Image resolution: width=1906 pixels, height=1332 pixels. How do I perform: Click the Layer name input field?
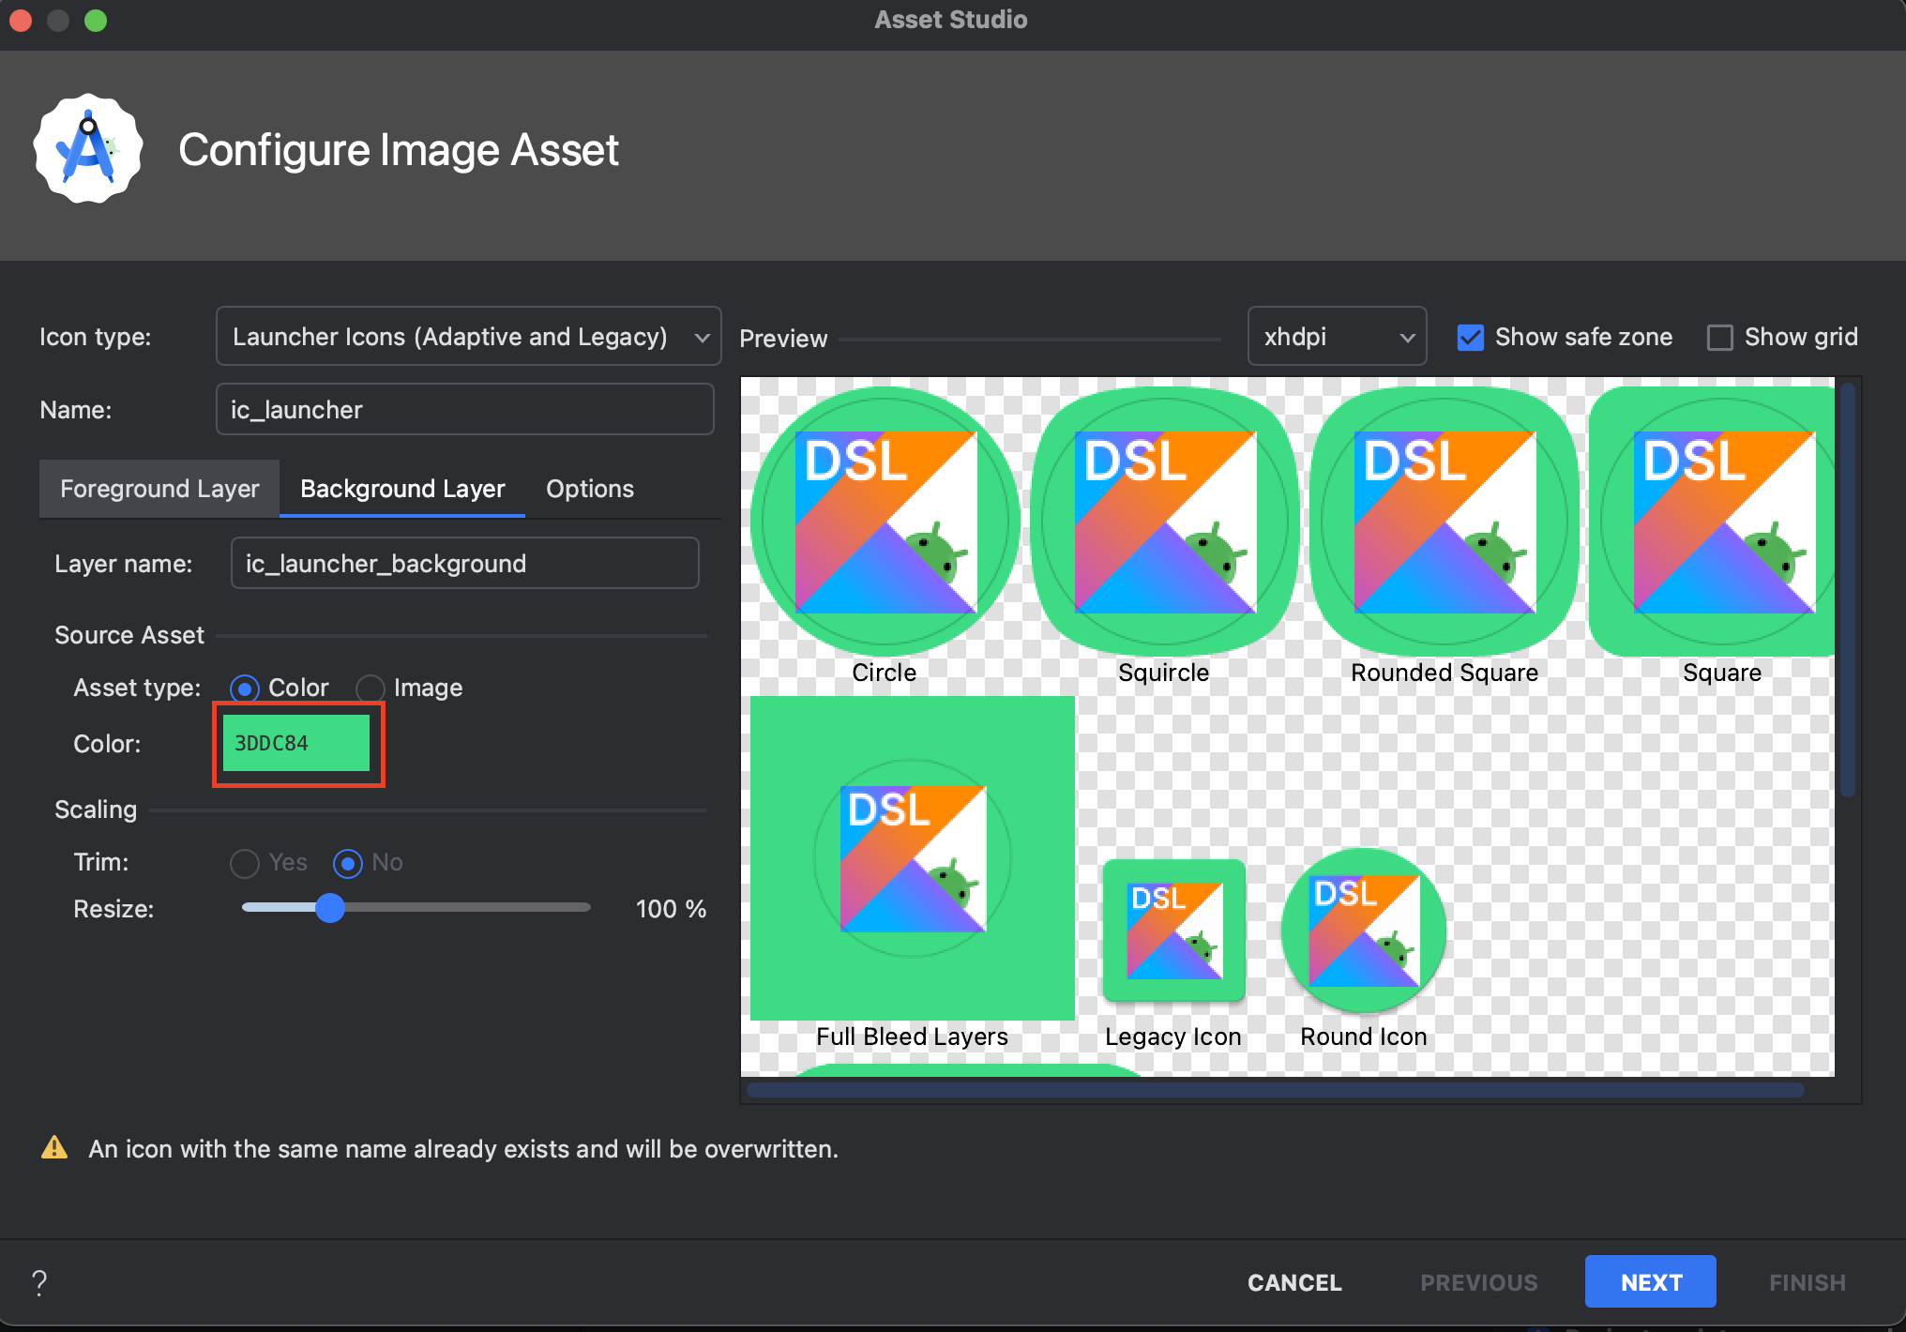(464, 564)
